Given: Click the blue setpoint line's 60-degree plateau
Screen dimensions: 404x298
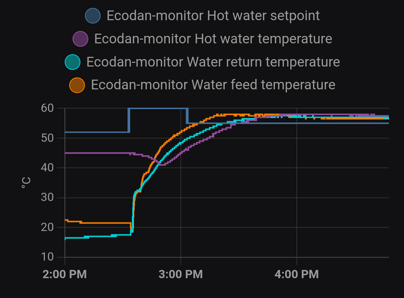Looking at the screenshot, I should pos(158,108).
